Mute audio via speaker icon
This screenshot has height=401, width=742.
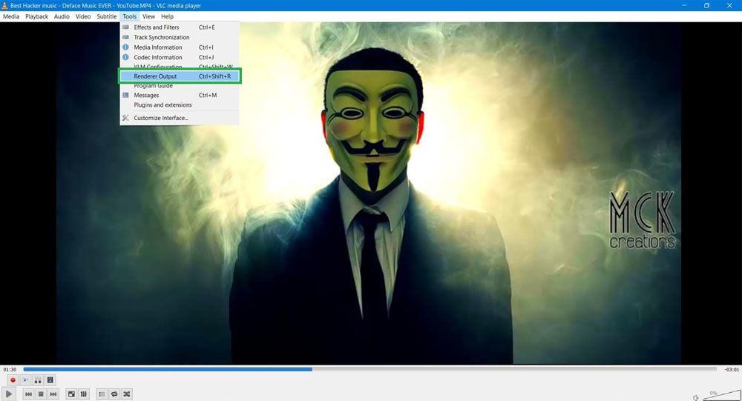pyautogui.click(x=696, y=397)
